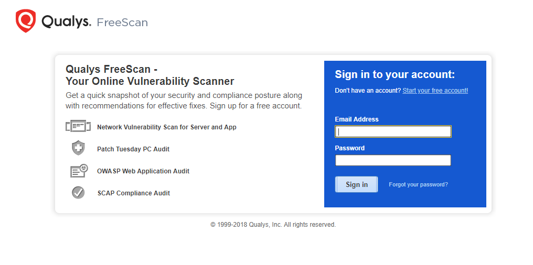This screenshot has width=533, height=265.
Task: Select the Patch Tuesday PC Audit text
Action: [x=133, y=149]
